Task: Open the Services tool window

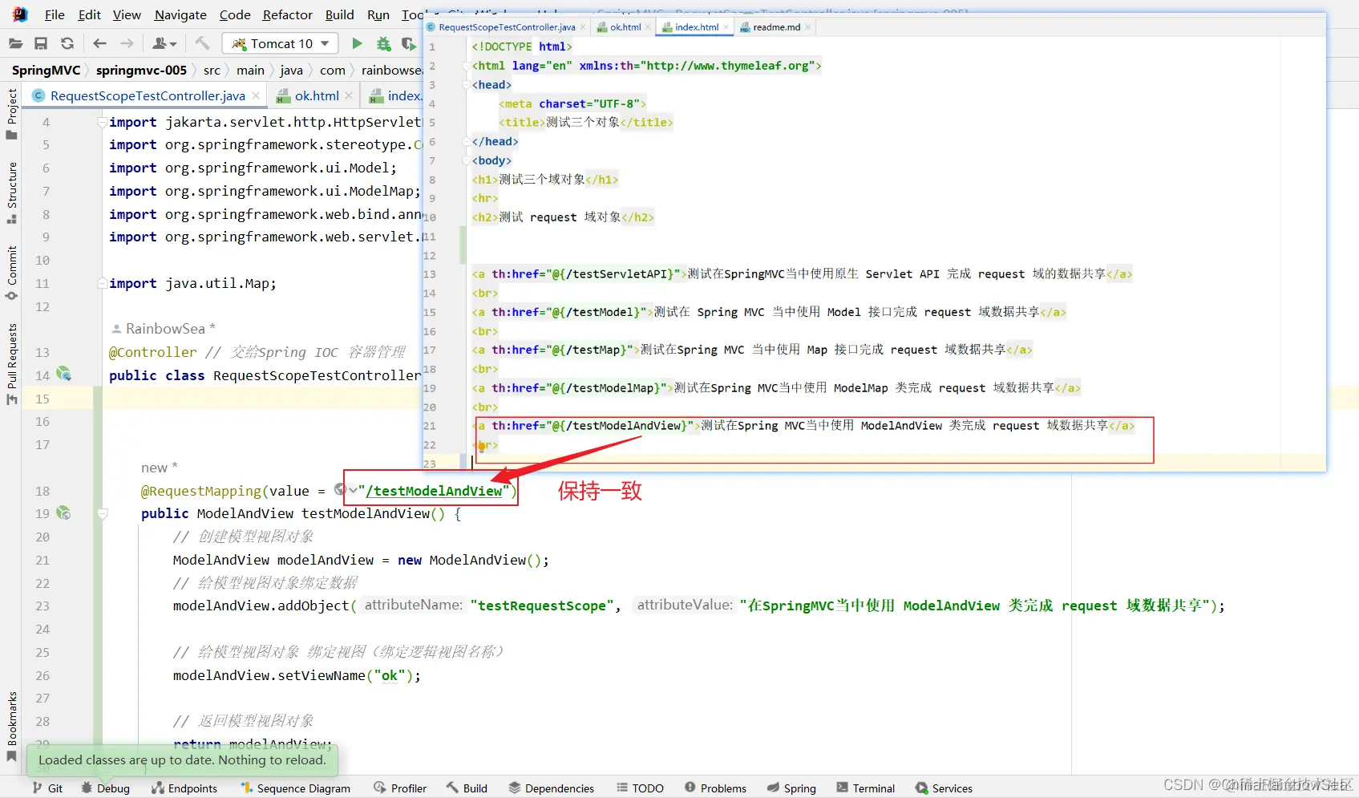Action: pos(944,788)
